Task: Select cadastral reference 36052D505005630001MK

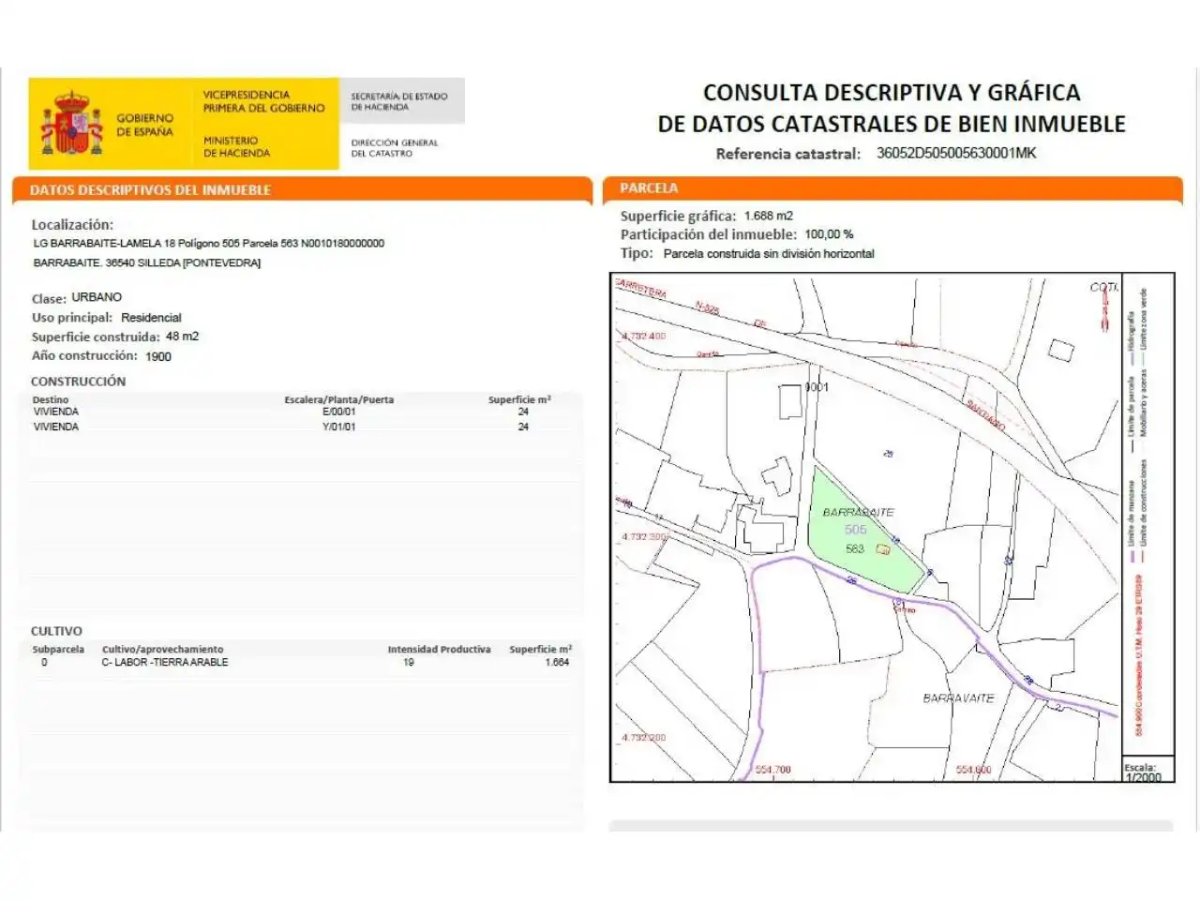Action: click(x=956, y=153)
